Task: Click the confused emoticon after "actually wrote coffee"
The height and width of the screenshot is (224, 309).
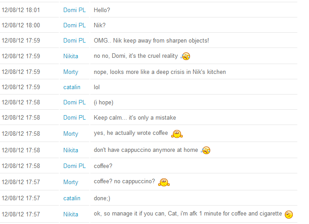Action: [x=177, y=134]
